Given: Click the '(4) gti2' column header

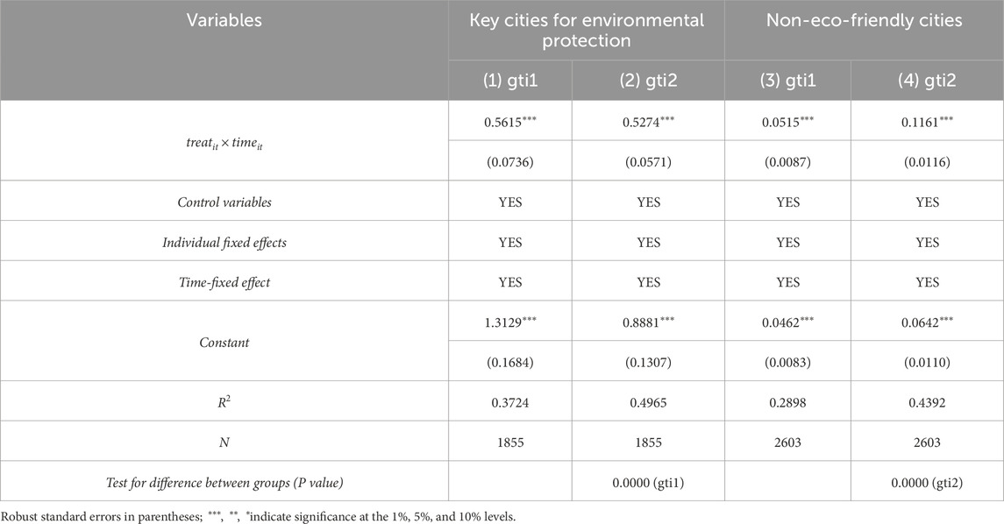Looking at the screenshot, I should (928, 80).
